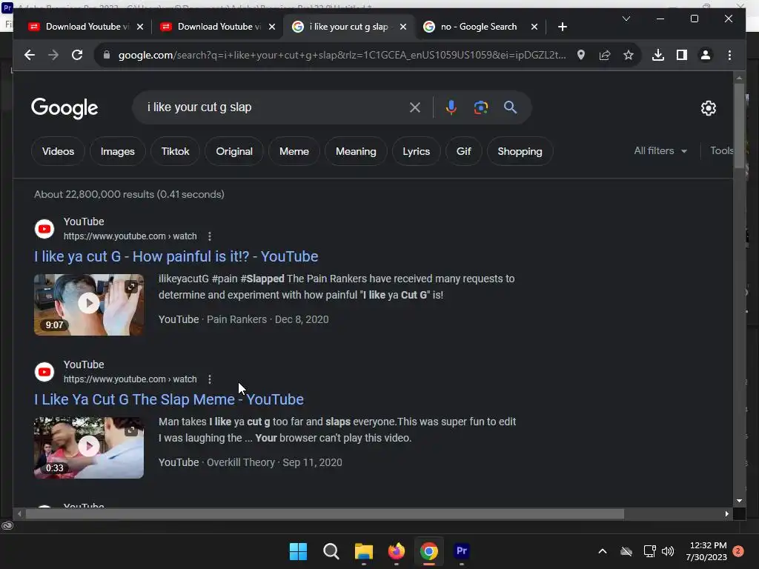Open the volume control in tray

pos(668,551)
